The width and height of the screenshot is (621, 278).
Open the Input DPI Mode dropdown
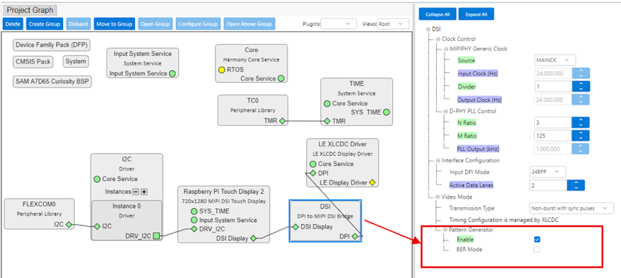(x=547, y=171)
